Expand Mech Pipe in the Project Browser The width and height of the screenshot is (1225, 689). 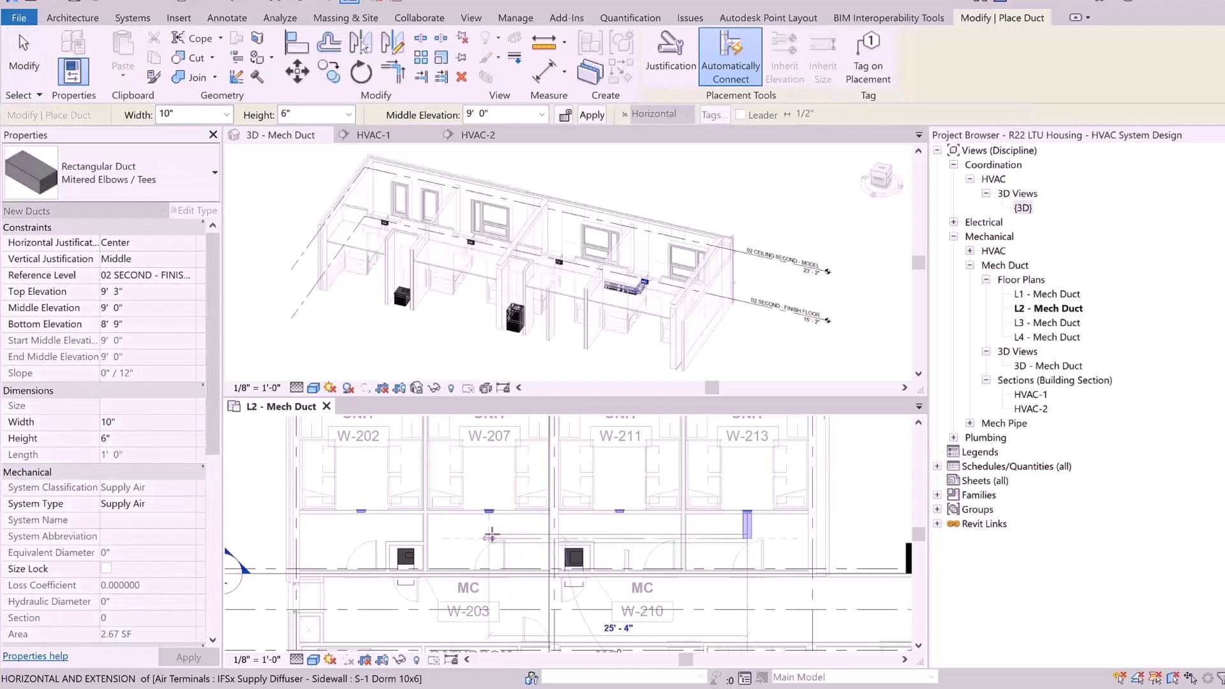969,423
